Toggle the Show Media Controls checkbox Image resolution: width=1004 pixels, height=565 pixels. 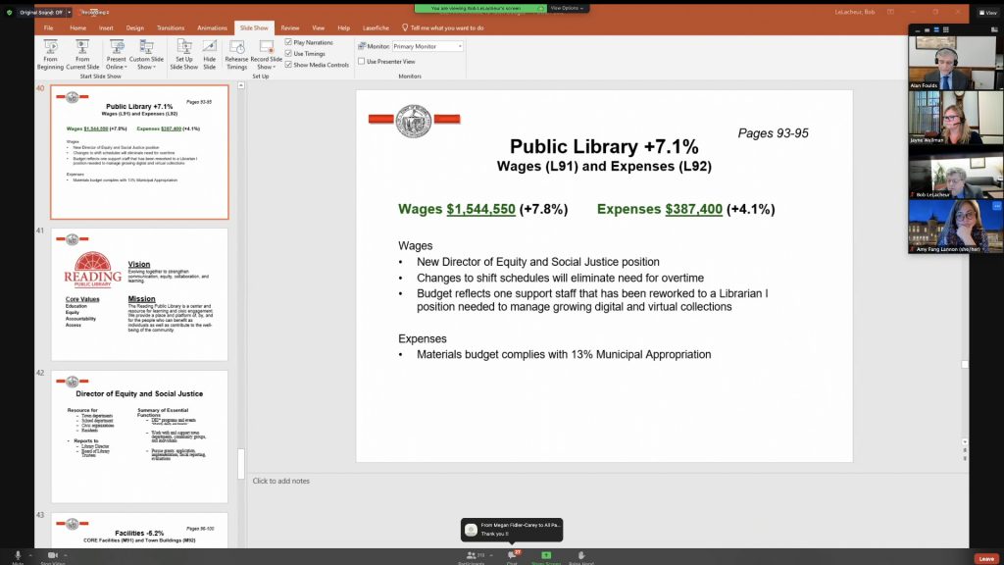pyautogui.click(x=288, y=65)
